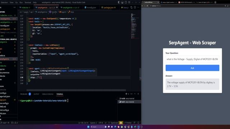This screenshot has width=230, height=129.
Task: Open the base.js editor tab
Action: [125, 8]
